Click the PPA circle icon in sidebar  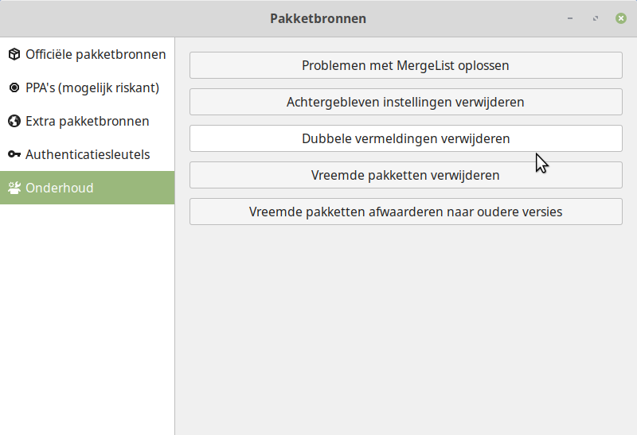[x=14, y=87]
